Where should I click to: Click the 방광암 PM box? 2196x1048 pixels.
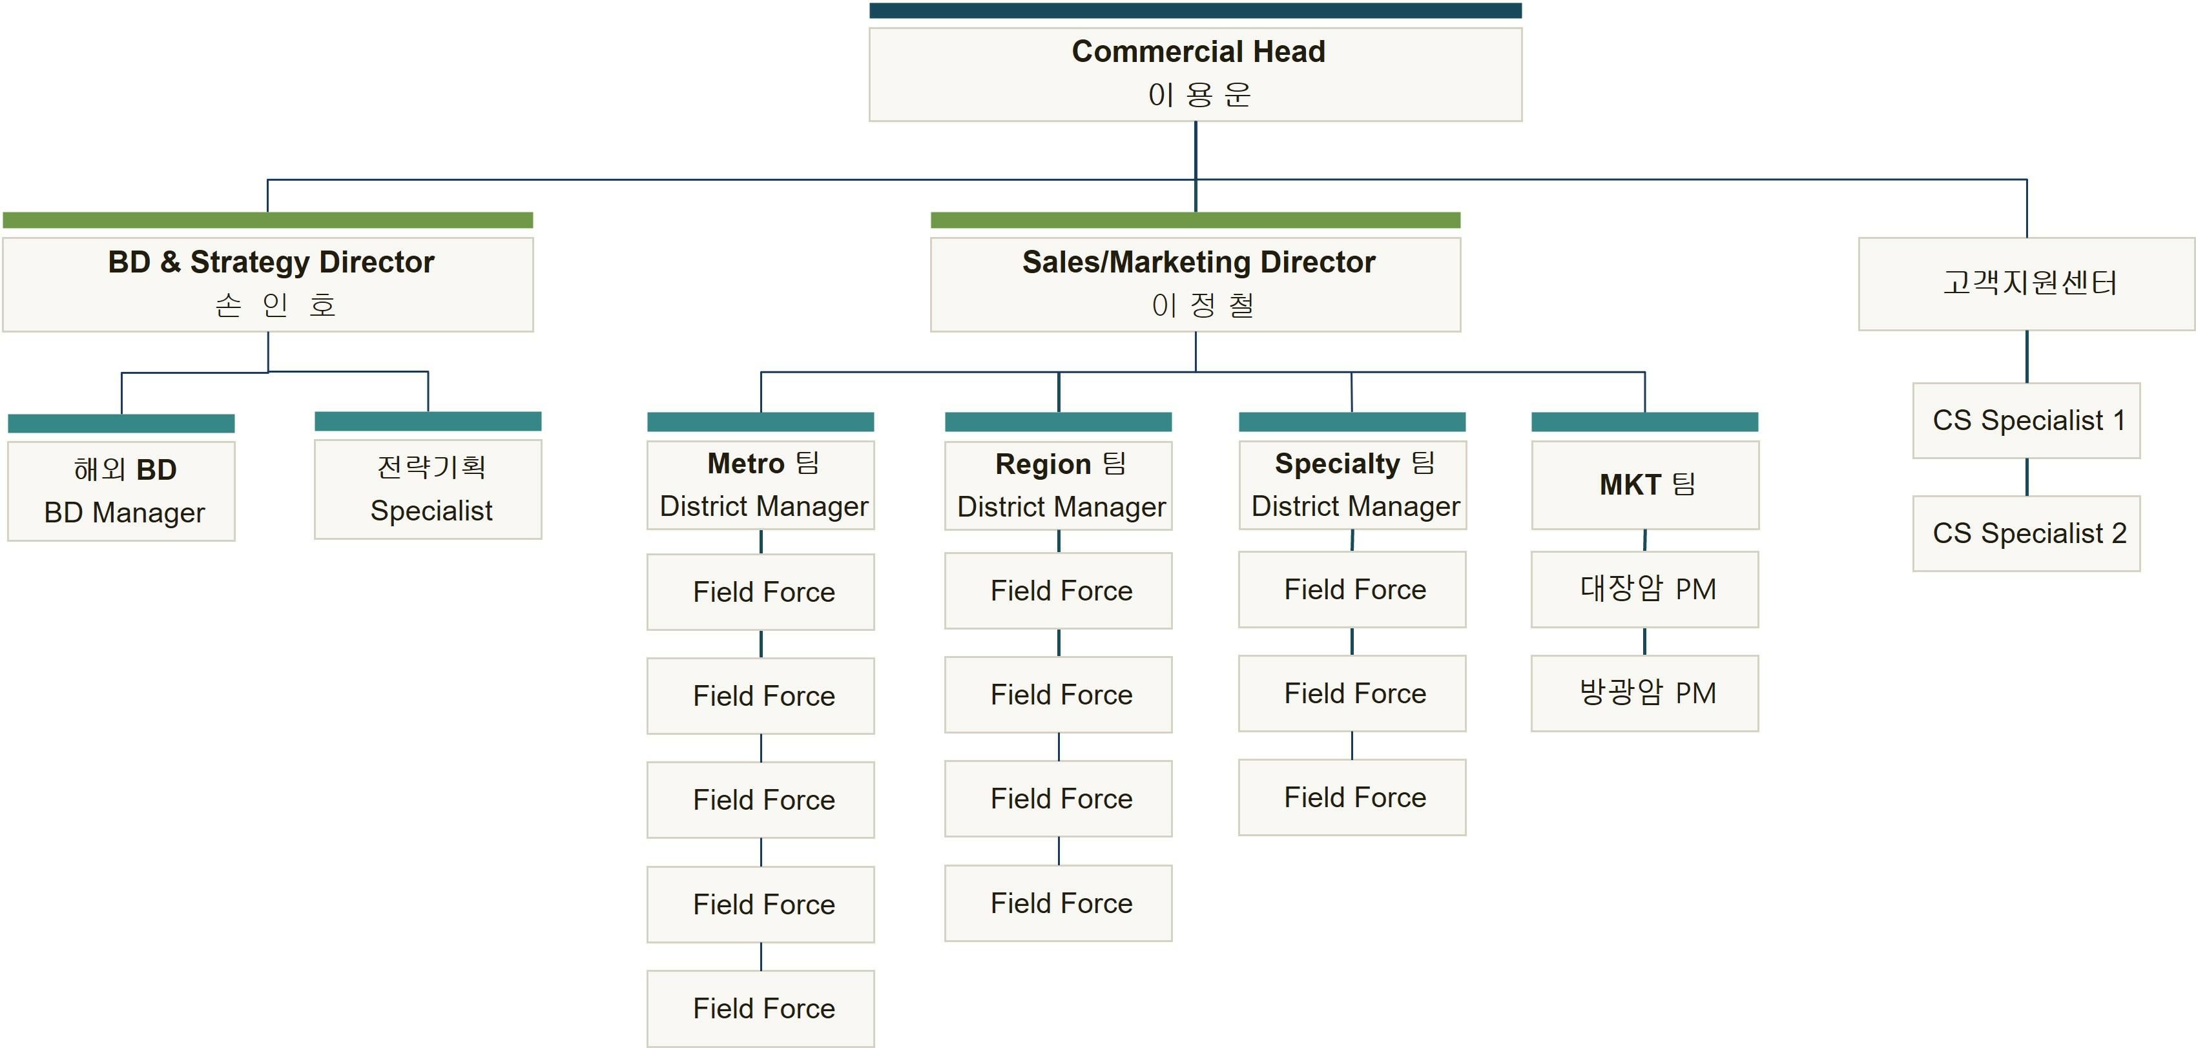[1644, 693]
